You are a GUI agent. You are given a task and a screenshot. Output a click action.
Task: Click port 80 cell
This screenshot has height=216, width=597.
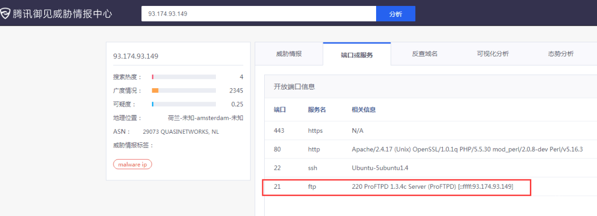point(277,149)
